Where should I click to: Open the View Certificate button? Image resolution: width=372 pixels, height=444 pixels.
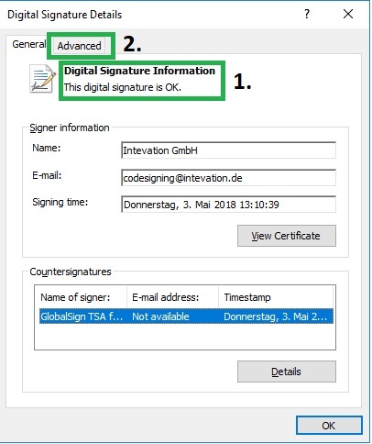[x=287, y=236]
